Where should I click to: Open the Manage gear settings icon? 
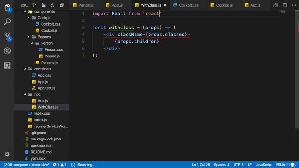coord(7,154)
